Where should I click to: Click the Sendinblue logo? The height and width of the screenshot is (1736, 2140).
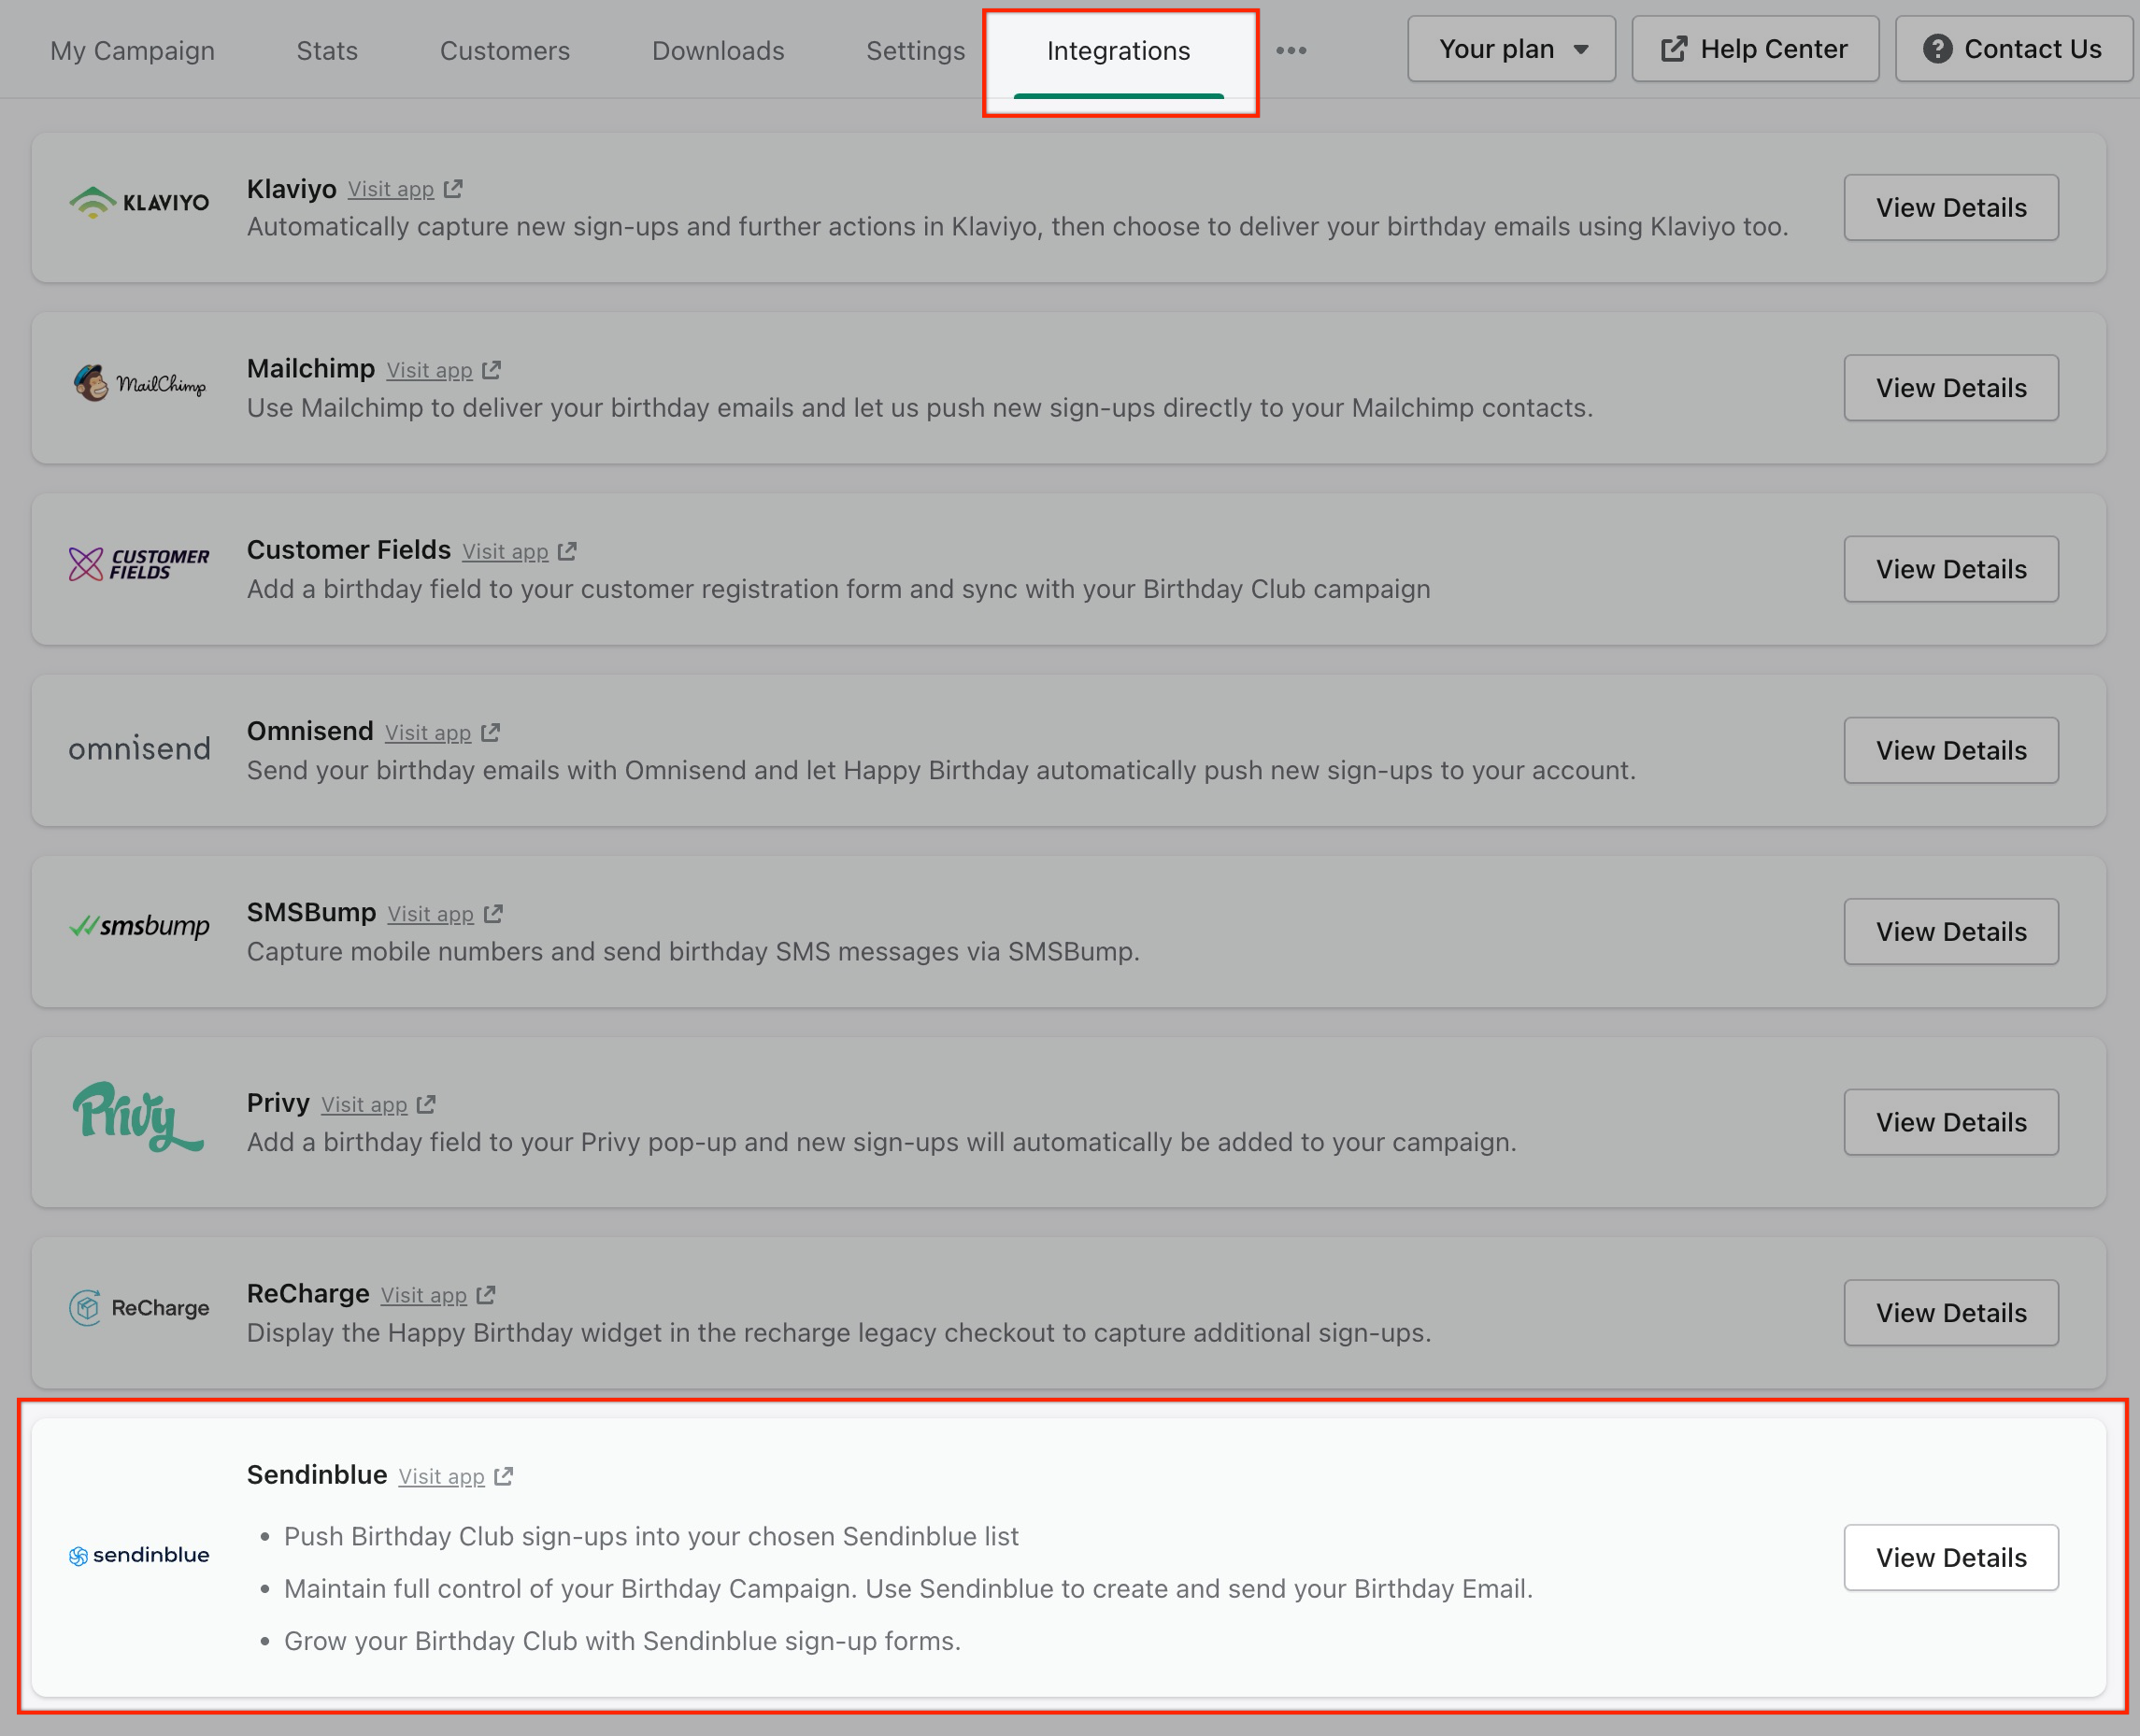[x=139, y=1555]
